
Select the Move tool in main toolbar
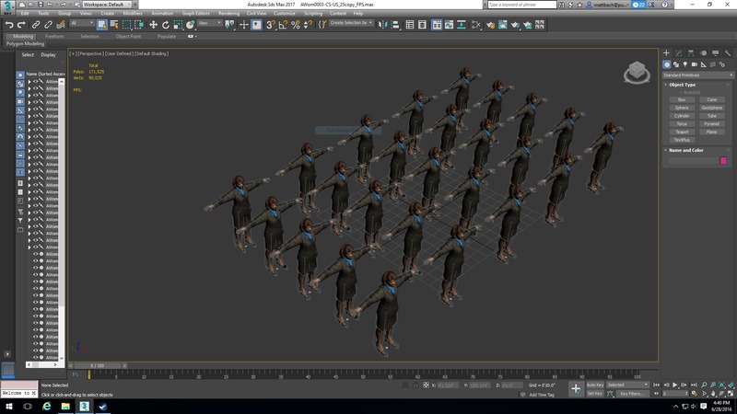153,25
